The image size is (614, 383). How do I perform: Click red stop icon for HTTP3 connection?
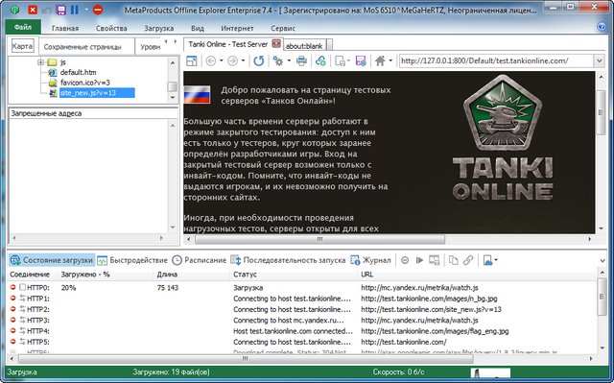pos(12,320)
